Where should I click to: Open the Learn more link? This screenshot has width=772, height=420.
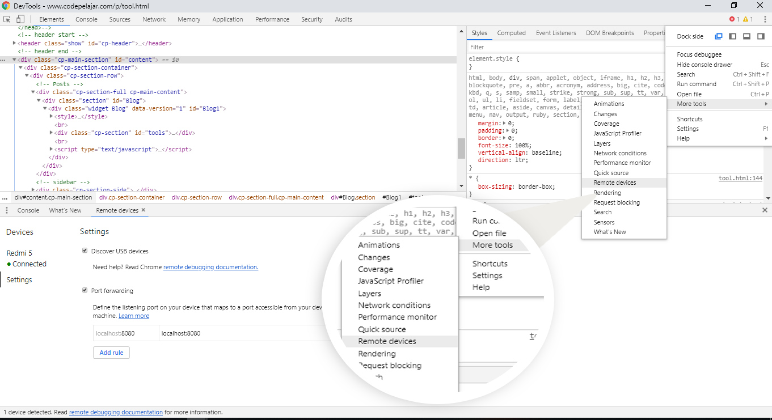pyautogui.click(x=134, y=316)
